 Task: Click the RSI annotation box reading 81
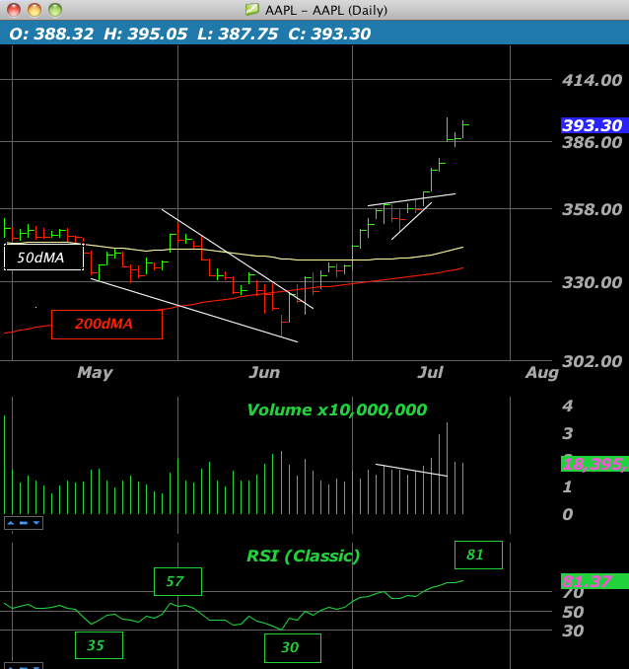(x=478, y=555)
